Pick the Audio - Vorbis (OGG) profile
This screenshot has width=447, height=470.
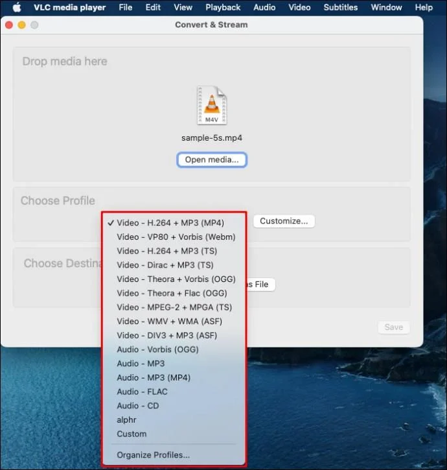click(174, 349)
